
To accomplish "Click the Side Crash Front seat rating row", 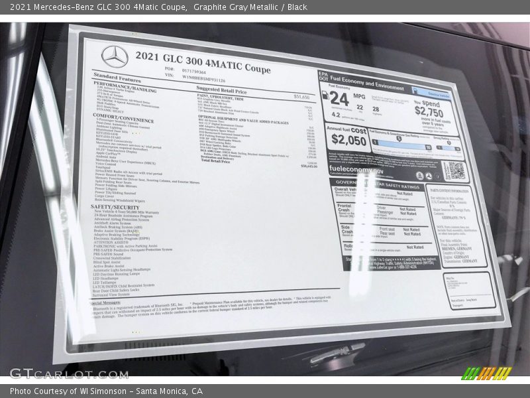I will coord(399,229).
